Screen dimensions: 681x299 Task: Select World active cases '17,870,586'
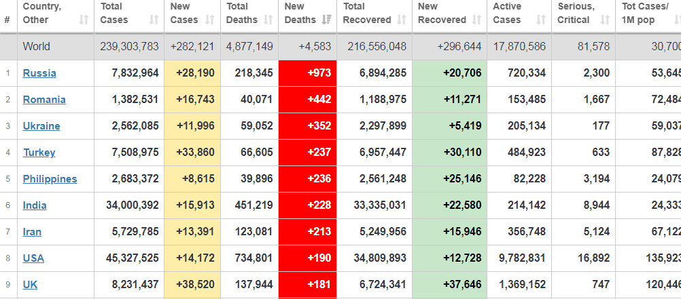coord(519,46)
